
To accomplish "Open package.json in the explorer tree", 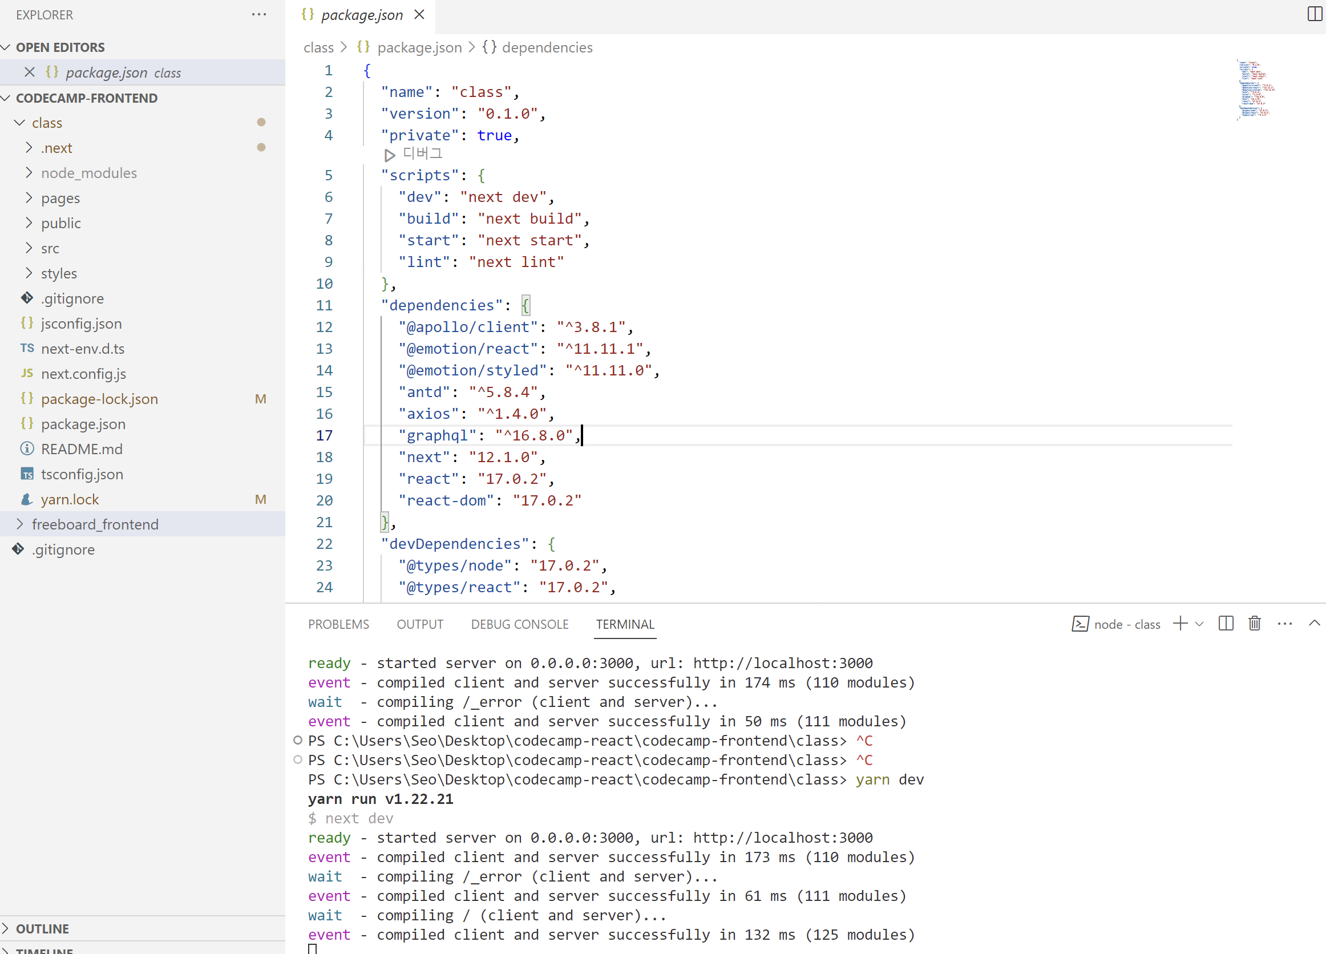I will pos(83,424).
